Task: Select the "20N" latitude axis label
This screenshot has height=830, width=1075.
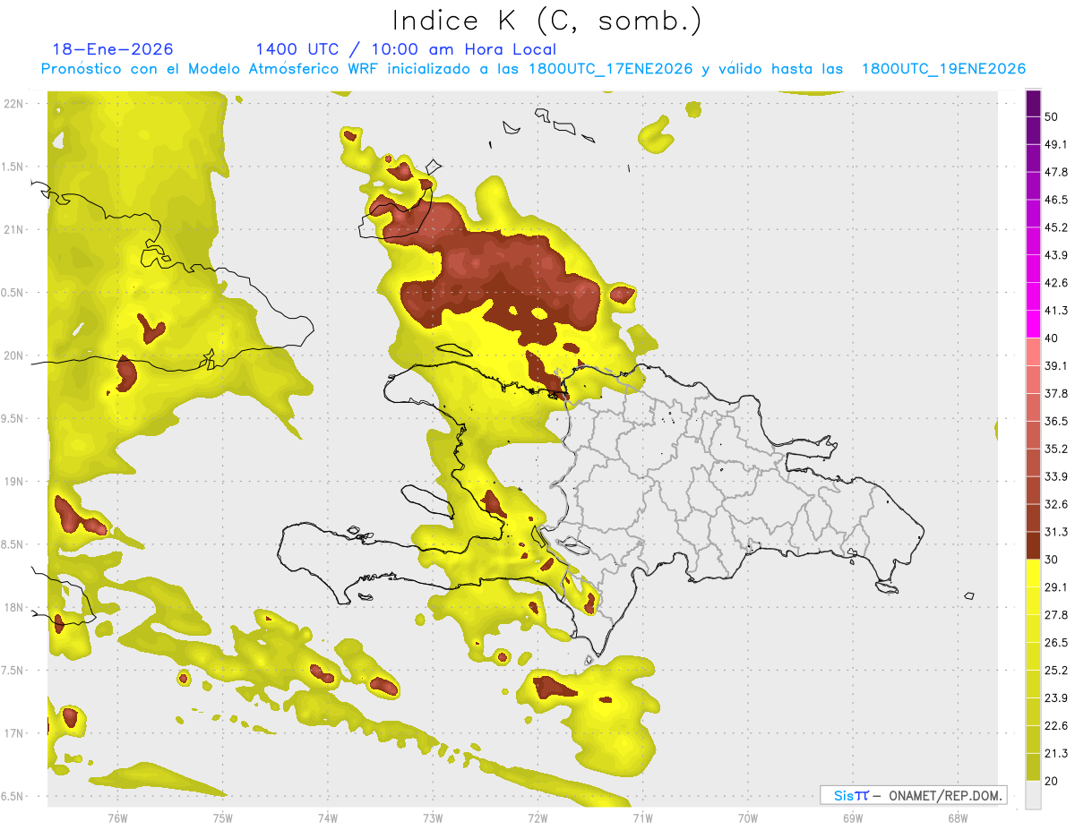Action: coord(13,355)
